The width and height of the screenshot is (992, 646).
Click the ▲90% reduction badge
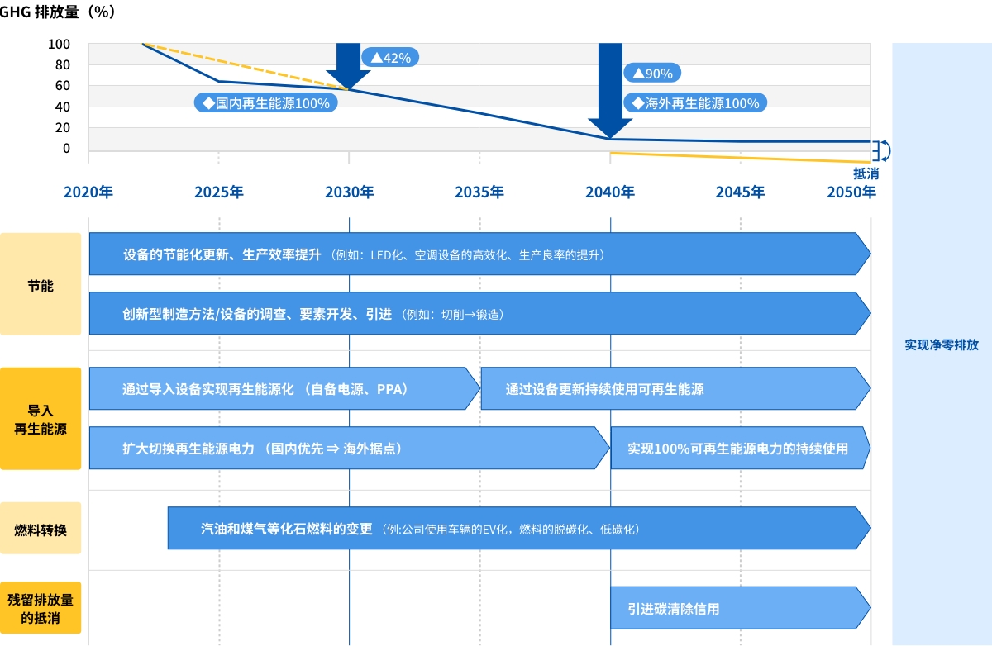click(652, 73)
